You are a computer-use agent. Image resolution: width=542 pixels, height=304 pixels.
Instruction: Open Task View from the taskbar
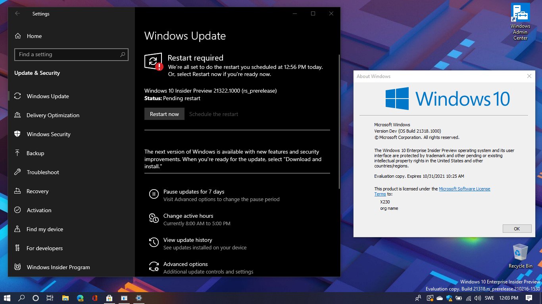(50, 298)
